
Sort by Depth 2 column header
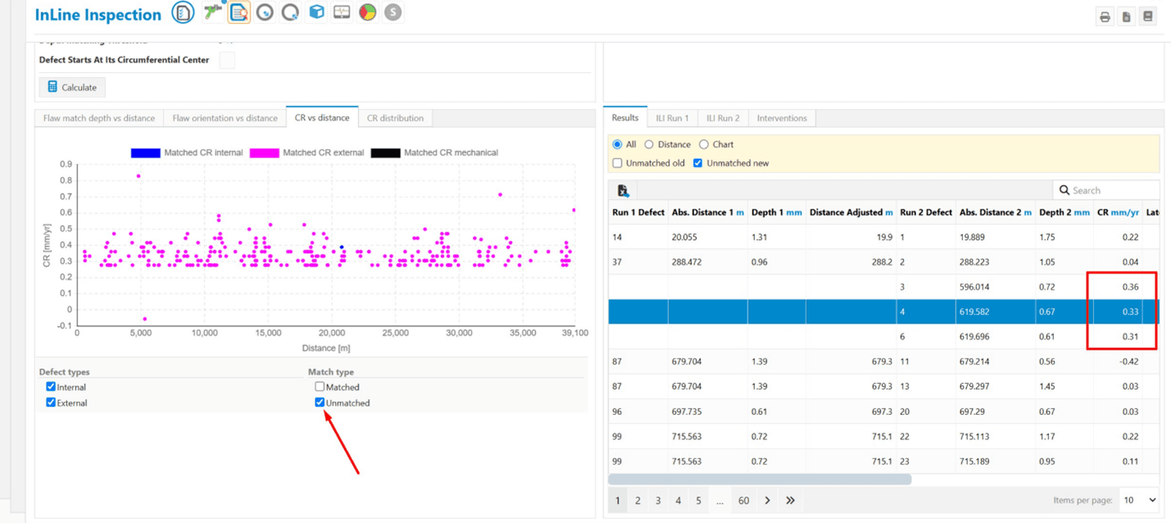pyautogui.click(x=1064, y=212)
